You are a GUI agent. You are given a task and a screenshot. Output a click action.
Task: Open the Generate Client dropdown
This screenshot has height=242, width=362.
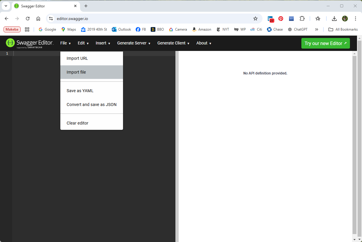pyautogui.click(x=173, y=43)
